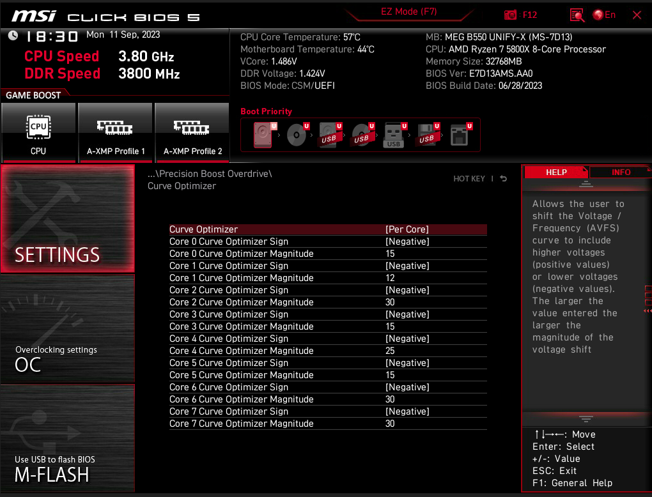Expand the side panel red arrows

click(x=648, y=311)
